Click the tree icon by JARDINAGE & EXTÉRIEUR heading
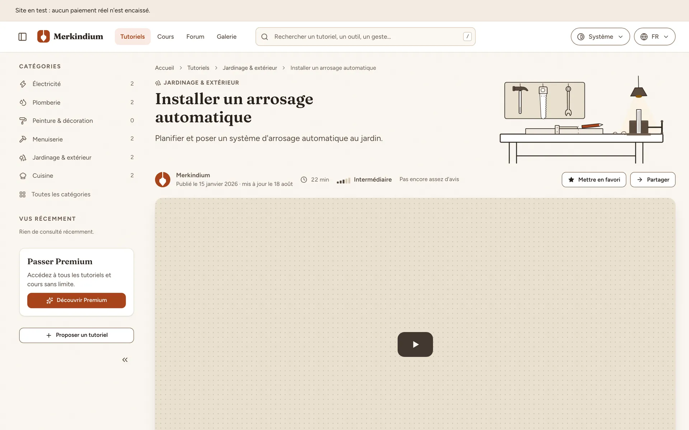The width and height of the screenshot is (689, 430). [158, 83]
